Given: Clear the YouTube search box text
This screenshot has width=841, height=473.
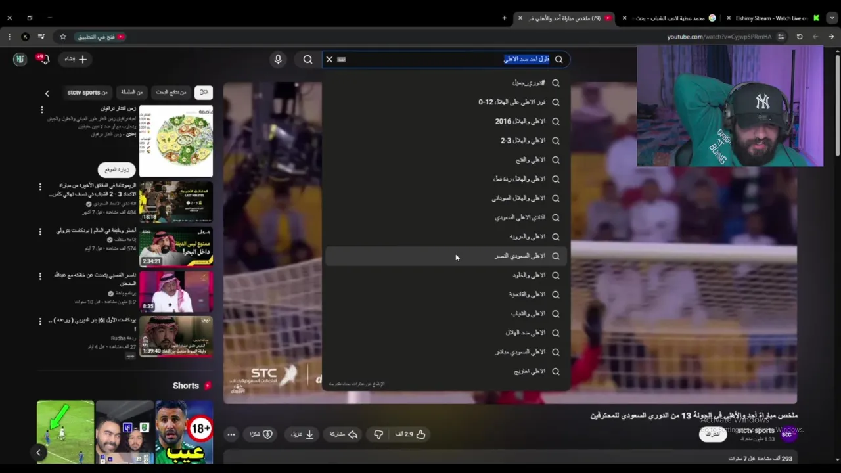Looking at the screenshot, I should (x=329, y=59).
